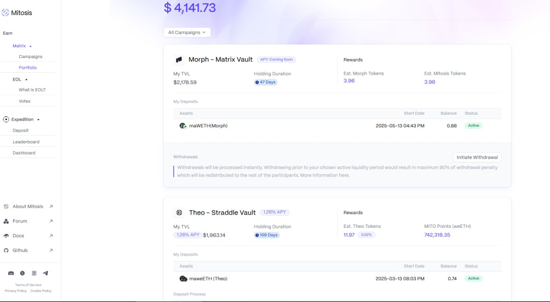550x302 pixels.
Task: Click the Github octocat icon
Action: pos(6,250)
